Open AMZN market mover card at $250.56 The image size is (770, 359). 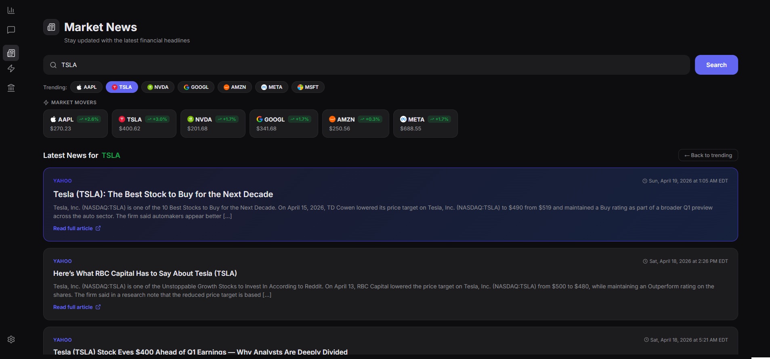point(356,124)
